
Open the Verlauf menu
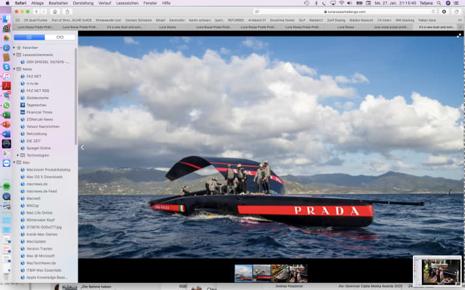click(104, 3)
